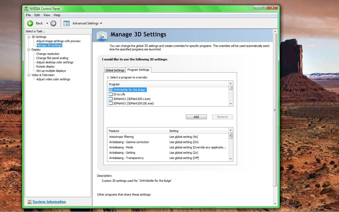Click feature list scroll down arrow
The height and width of the screenshot is (212, 339).
[x=231, y=159]
